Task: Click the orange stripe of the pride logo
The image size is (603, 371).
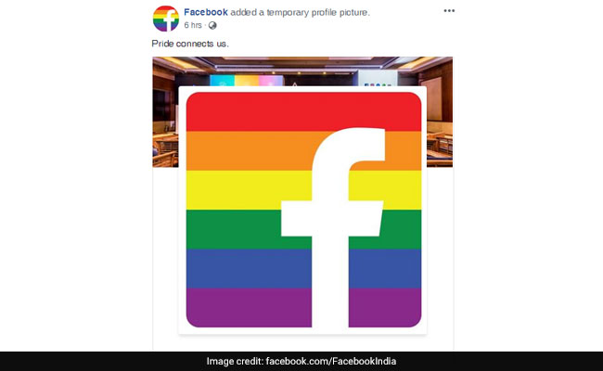Action: tap(248, 150)
